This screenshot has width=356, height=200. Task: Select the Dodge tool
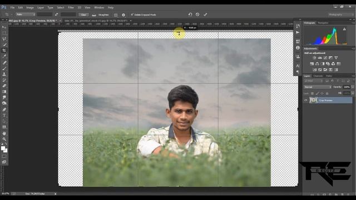[4, 103]
